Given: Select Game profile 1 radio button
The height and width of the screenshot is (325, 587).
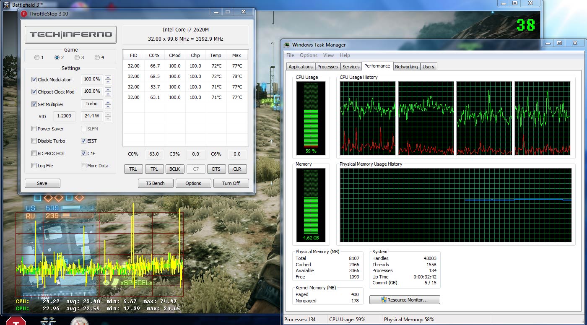Looking at the screenshot, I should coord(37,57).
